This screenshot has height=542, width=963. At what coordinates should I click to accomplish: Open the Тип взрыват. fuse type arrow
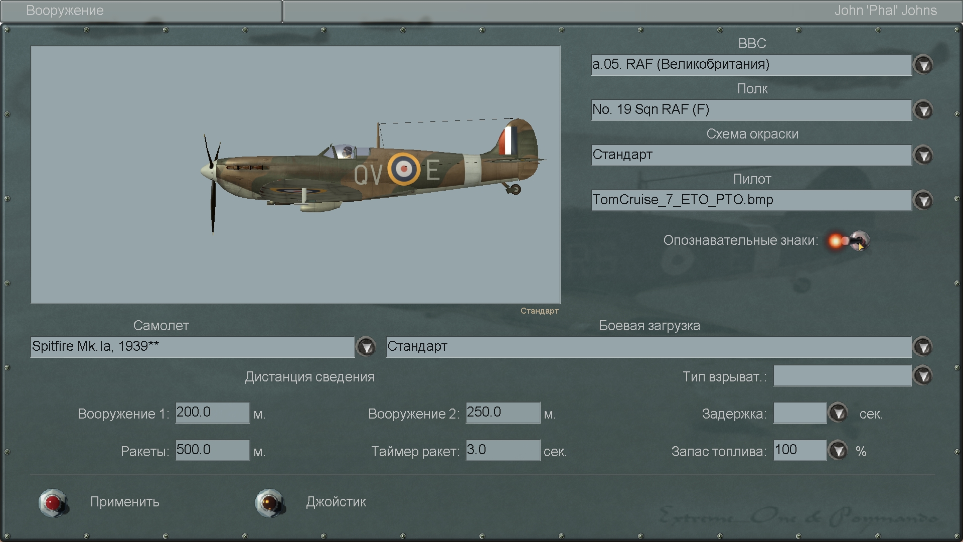click(923, 376)
